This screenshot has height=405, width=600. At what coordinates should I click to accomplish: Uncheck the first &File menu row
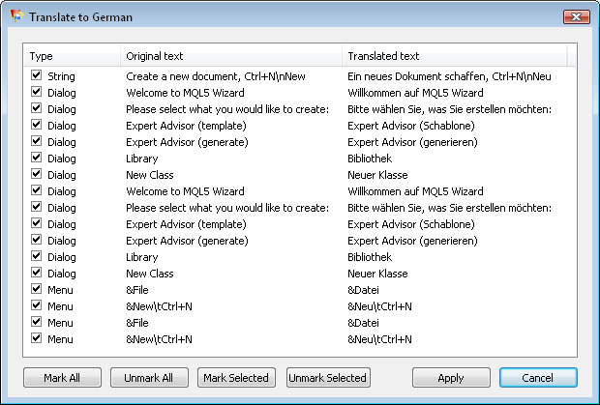(37, 289)
